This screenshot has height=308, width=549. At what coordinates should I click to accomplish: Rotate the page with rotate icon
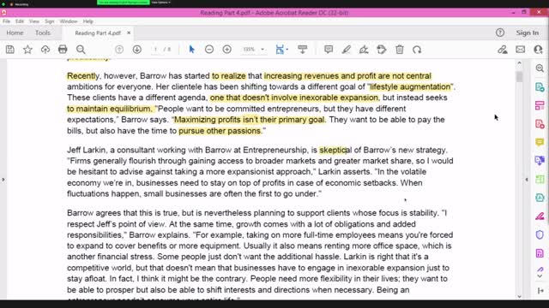tap(417, 50)
